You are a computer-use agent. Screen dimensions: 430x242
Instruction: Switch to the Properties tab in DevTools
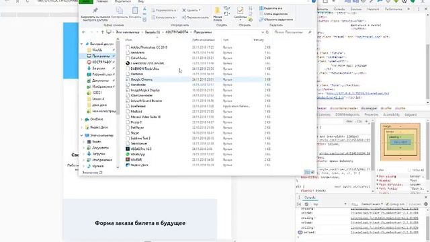pyautogui.click(x=372, y=115)
